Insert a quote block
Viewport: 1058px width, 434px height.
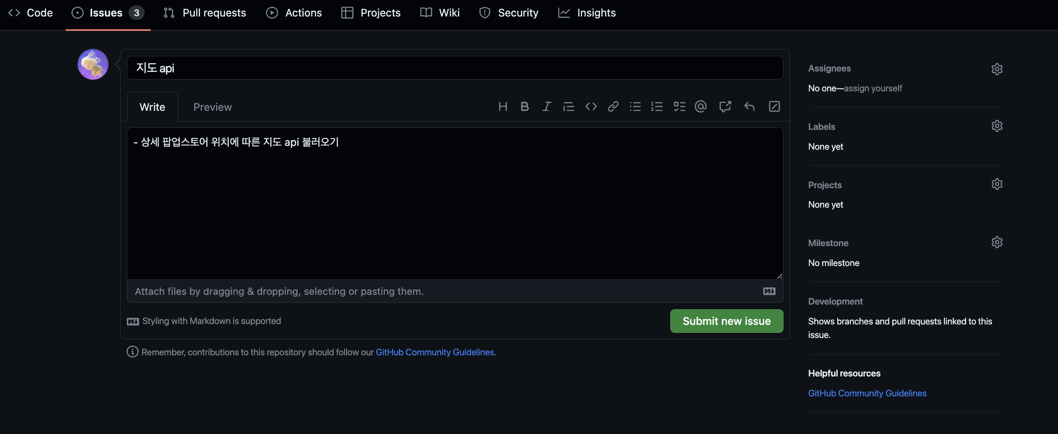click(x=568, y=106)
